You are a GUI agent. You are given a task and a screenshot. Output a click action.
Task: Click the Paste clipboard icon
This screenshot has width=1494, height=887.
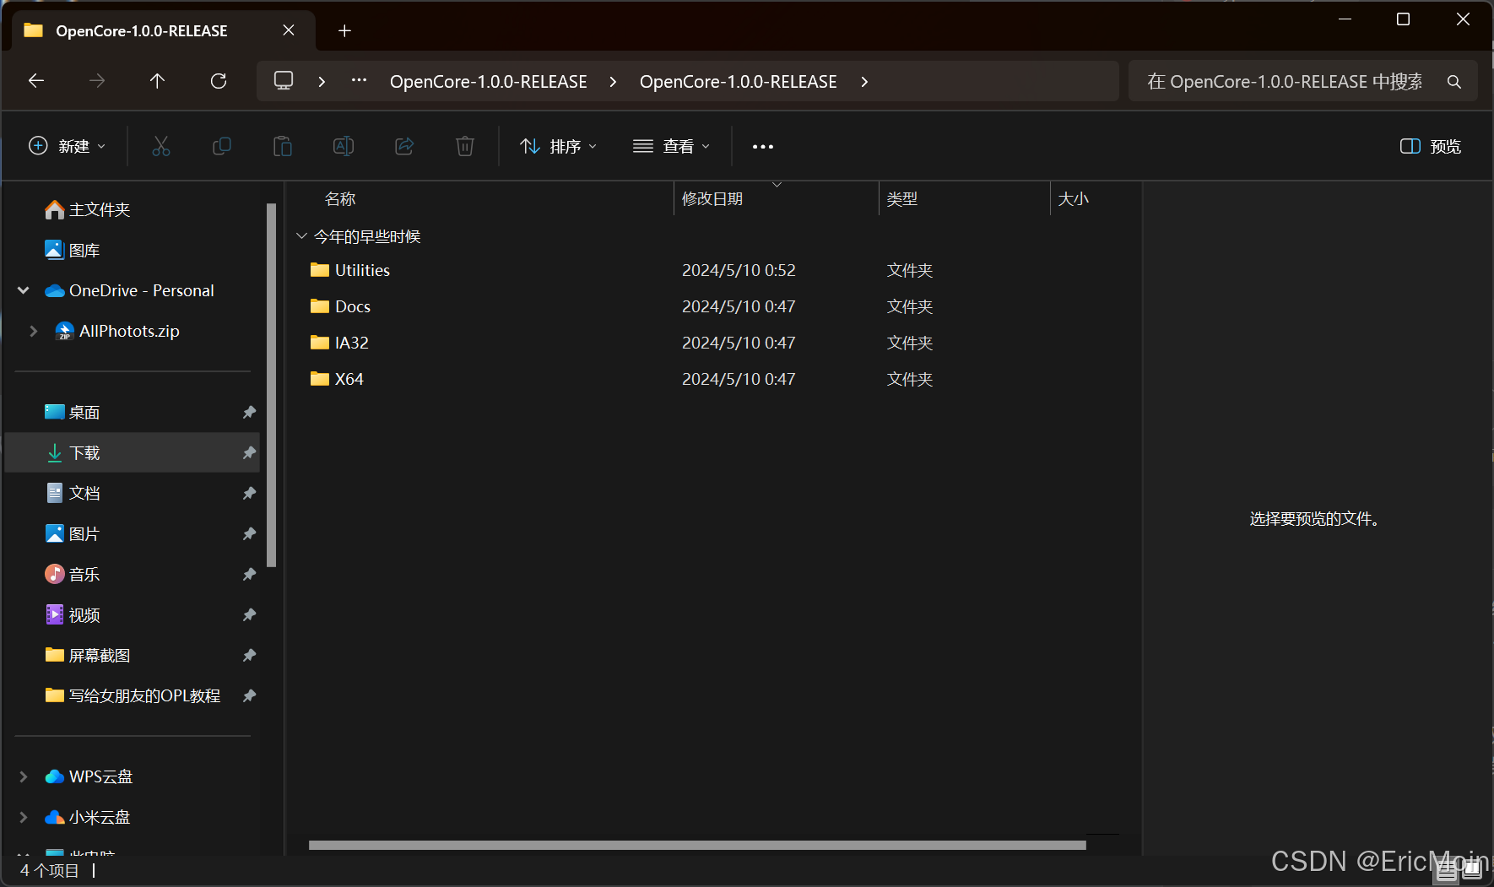point(283,146)
